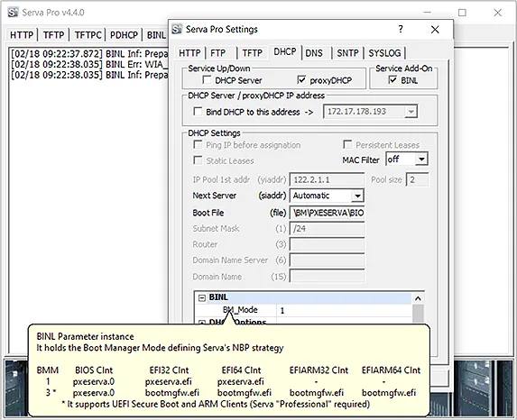
Task: Collapse the BINL tree node
Action: 201,297
